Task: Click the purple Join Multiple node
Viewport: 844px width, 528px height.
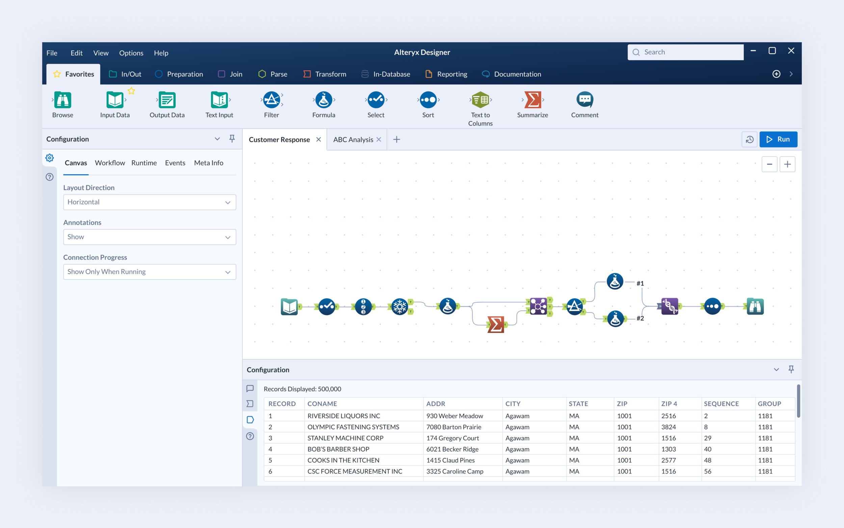Action: [x=538, y=306]
